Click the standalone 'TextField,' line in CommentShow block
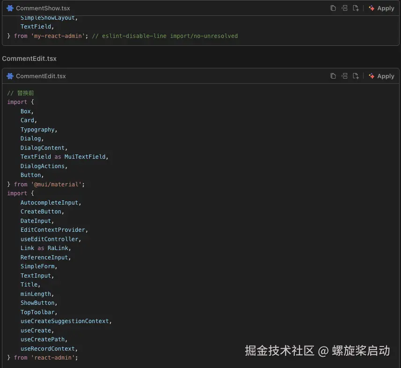 (37, 27)
